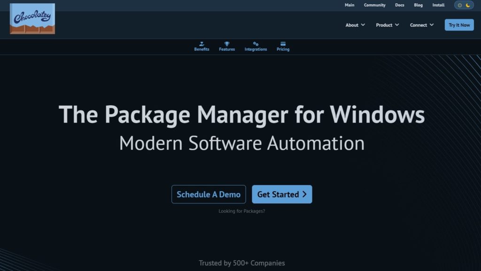Image resolution: width=481 pixels, height=271 pixels.
Task: Expand the About dropdown menu
Action: pos(355,25)
